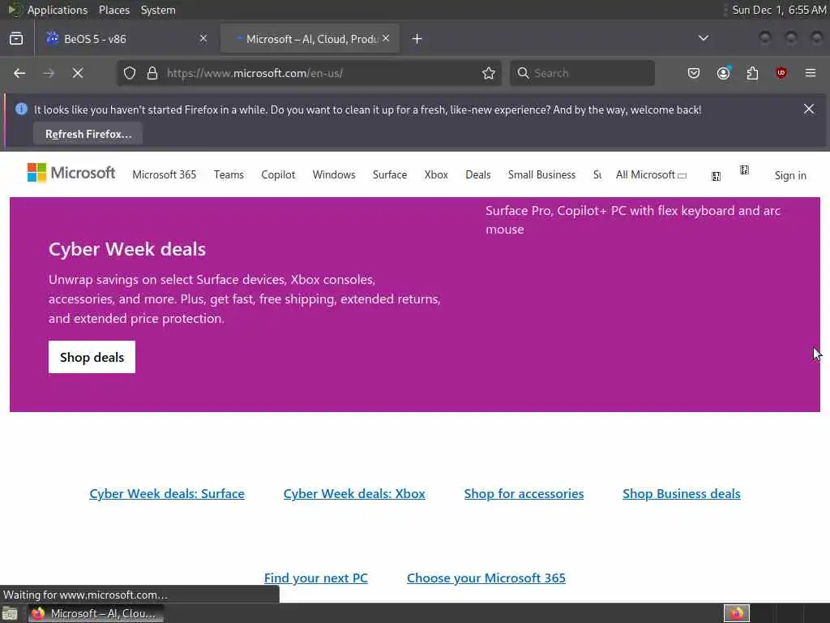
Task: Open Teams nav item
Action: point(229,175)
